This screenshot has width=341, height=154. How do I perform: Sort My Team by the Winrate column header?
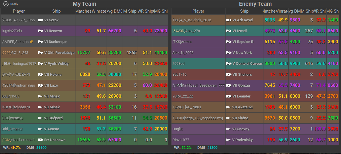point(99,11)
